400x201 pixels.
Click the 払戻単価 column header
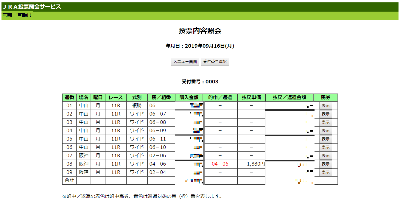[251, 97]
